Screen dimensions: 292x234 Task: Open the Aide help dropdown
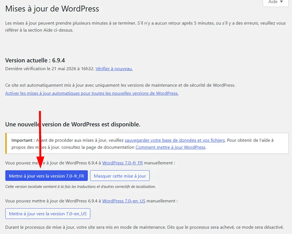[x=275, y=2]
